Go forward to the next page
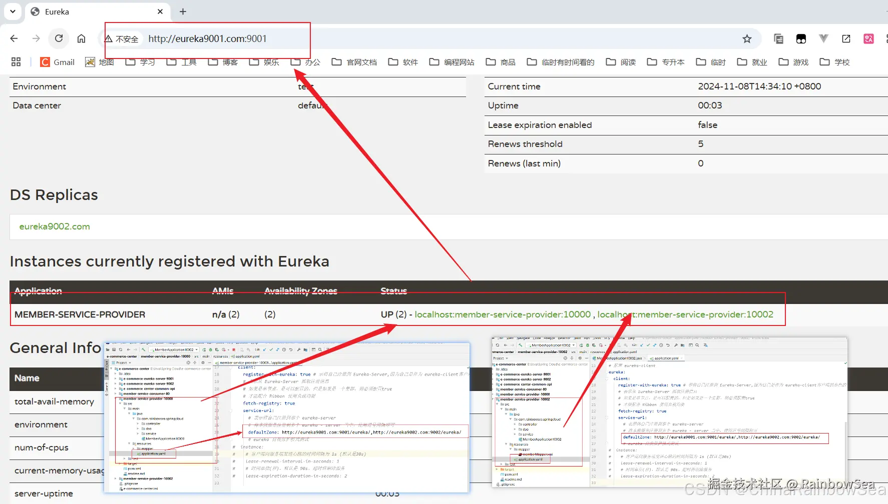 click(x=36, y=38)
